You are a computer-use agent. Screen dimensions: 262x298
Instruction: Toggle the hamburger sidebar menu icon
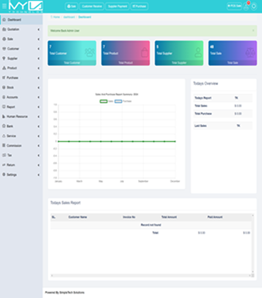(4, 6)
